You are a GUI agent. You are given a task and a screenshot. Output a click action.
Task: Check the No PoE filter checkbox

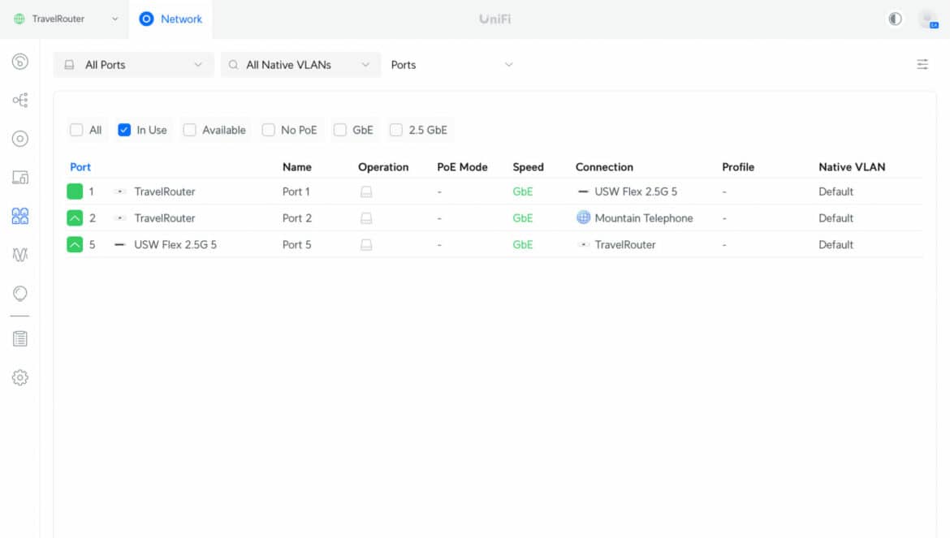(269, 130)
